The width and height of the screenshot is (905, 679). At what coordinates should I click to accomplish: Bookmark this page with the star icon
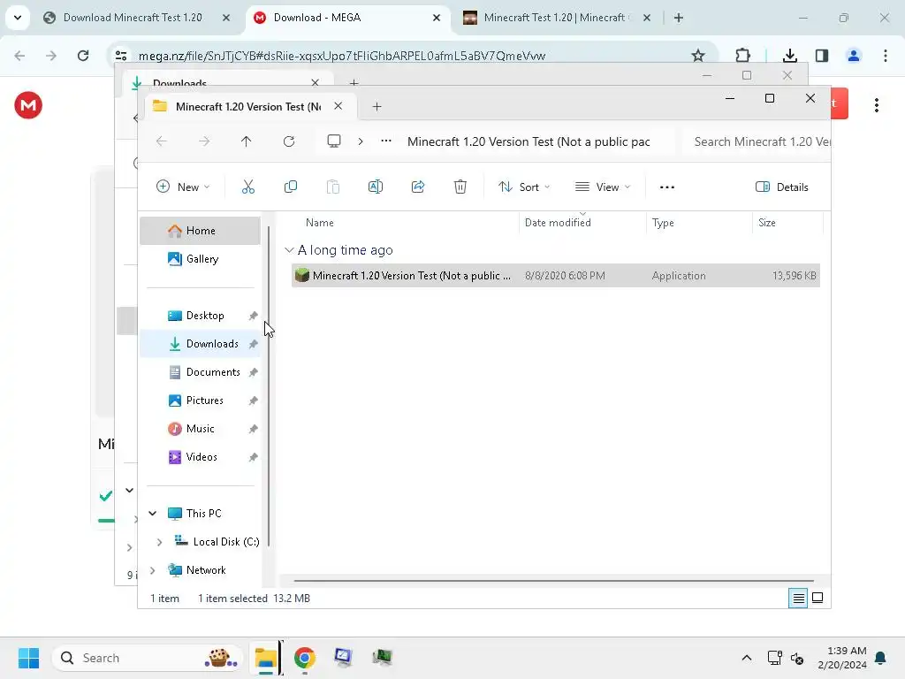698,56
